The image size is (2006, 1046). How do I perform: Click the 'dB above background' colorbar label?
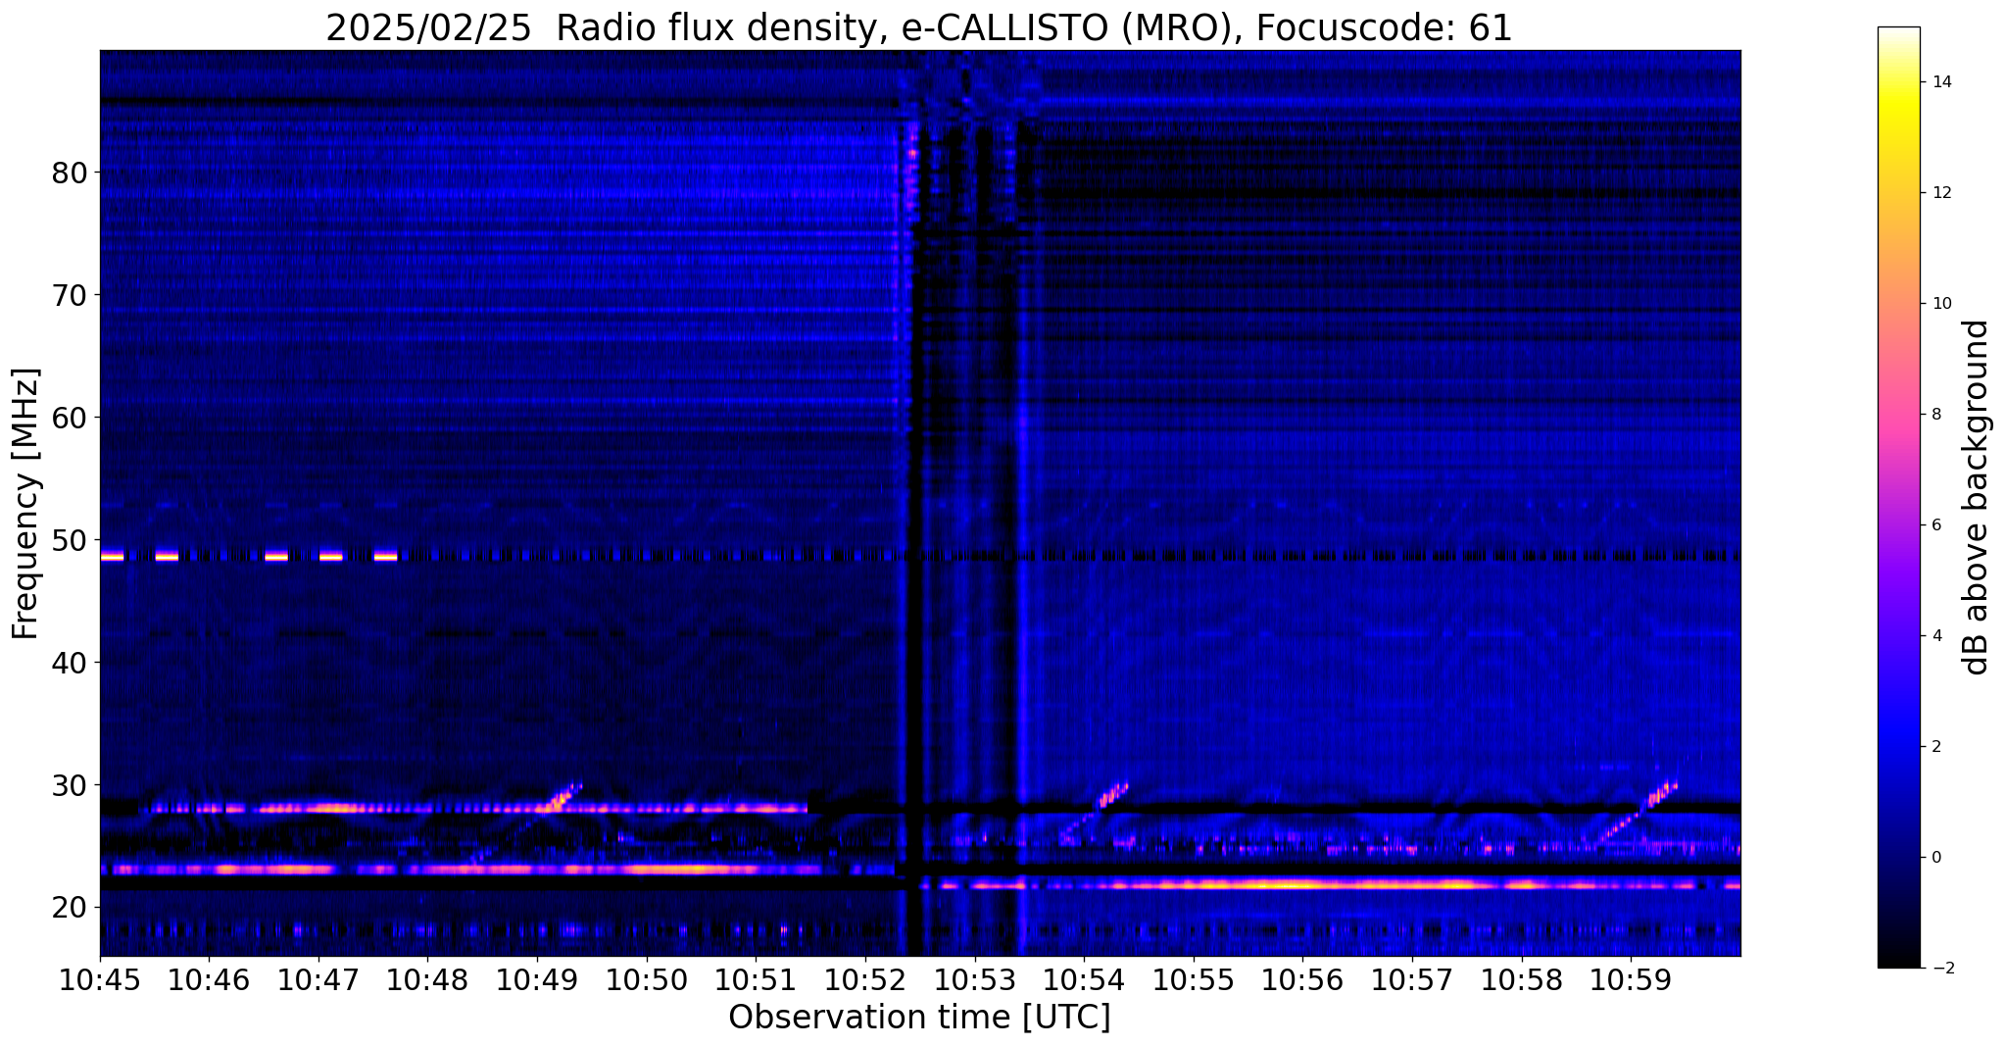point(1977,497)
